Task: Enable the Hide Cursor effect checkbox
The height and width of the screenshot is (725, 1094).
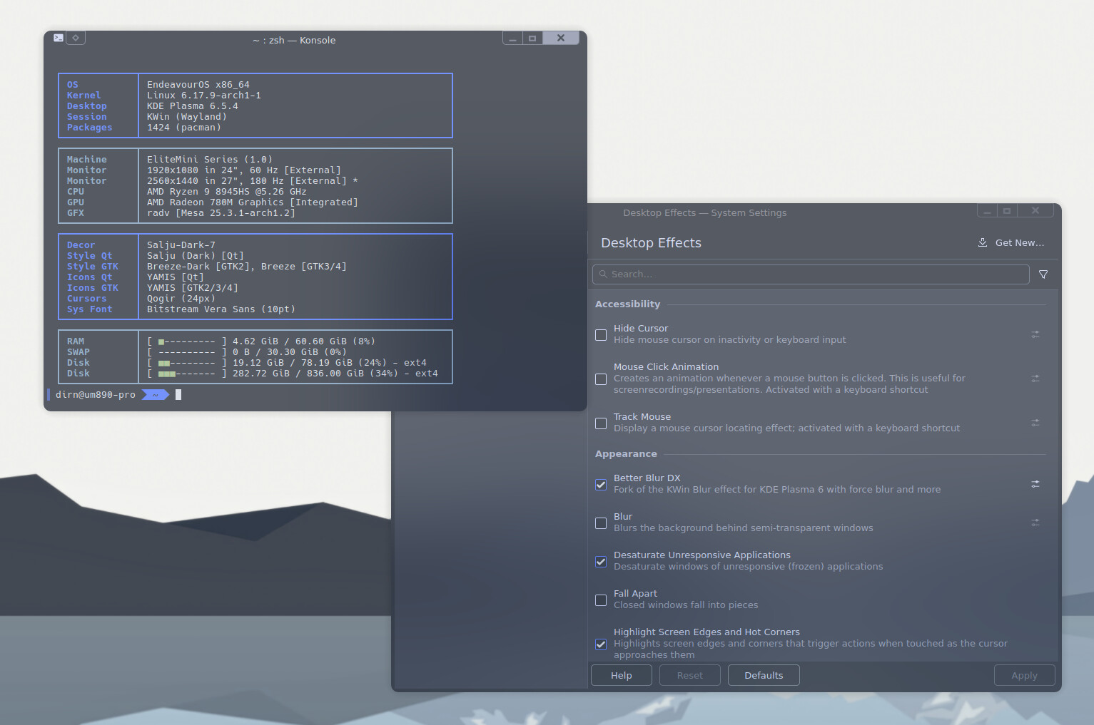Action: 601,335
